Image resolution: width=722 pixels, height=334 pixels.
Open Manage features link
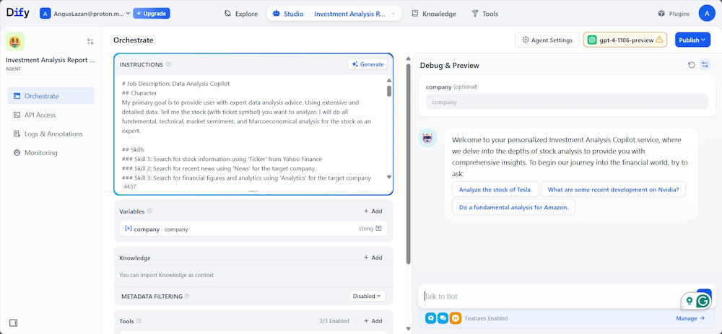[690, 318]
